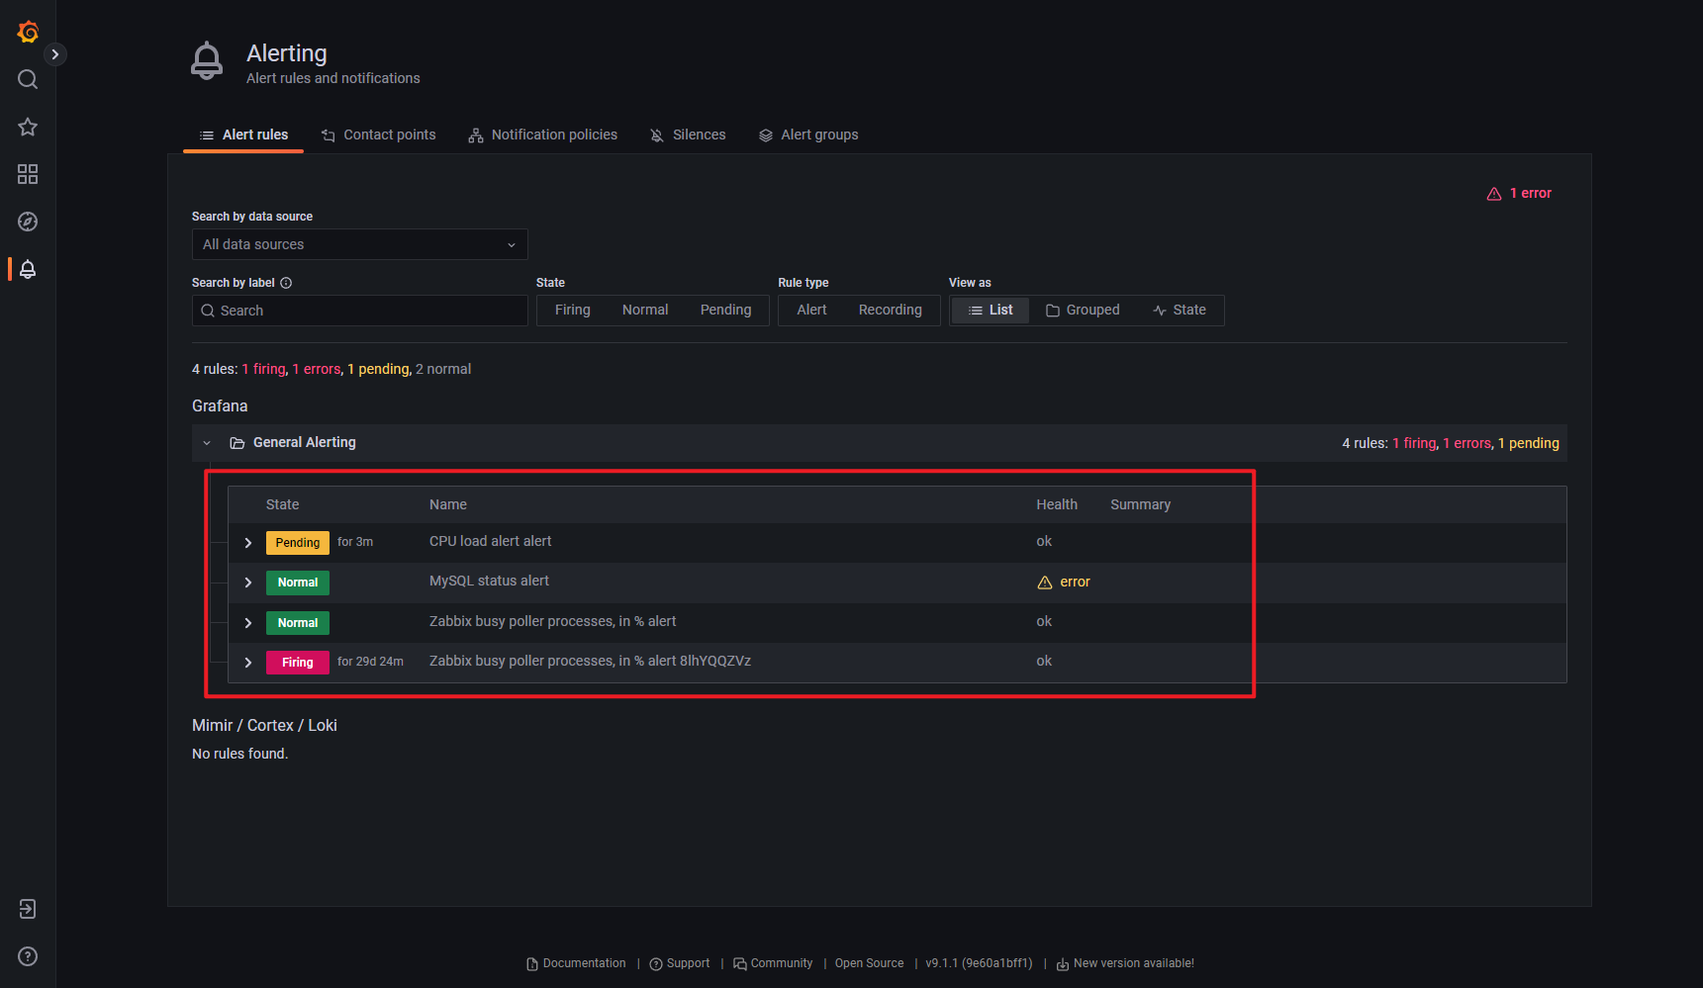Open the Starred items icon in sidebar
The height and width of the screenshot is (988, 1703).
coord(27,127)
